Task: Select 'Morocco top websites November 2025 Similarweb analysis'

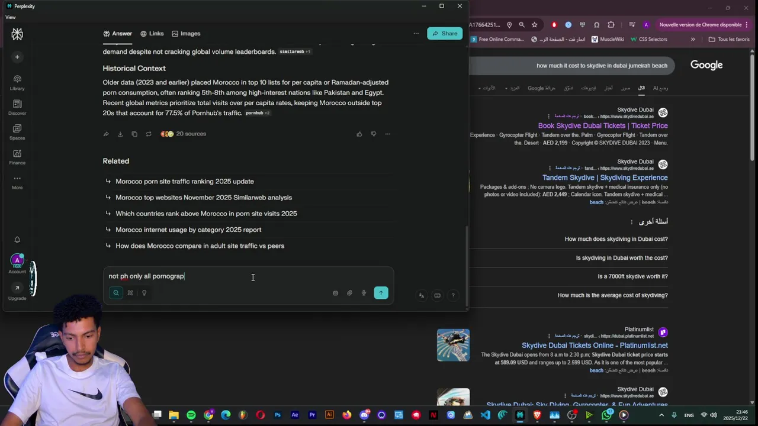Action: coord(204,198)
